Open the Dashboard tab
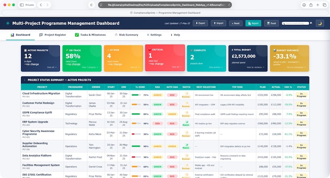 [20, 35]
